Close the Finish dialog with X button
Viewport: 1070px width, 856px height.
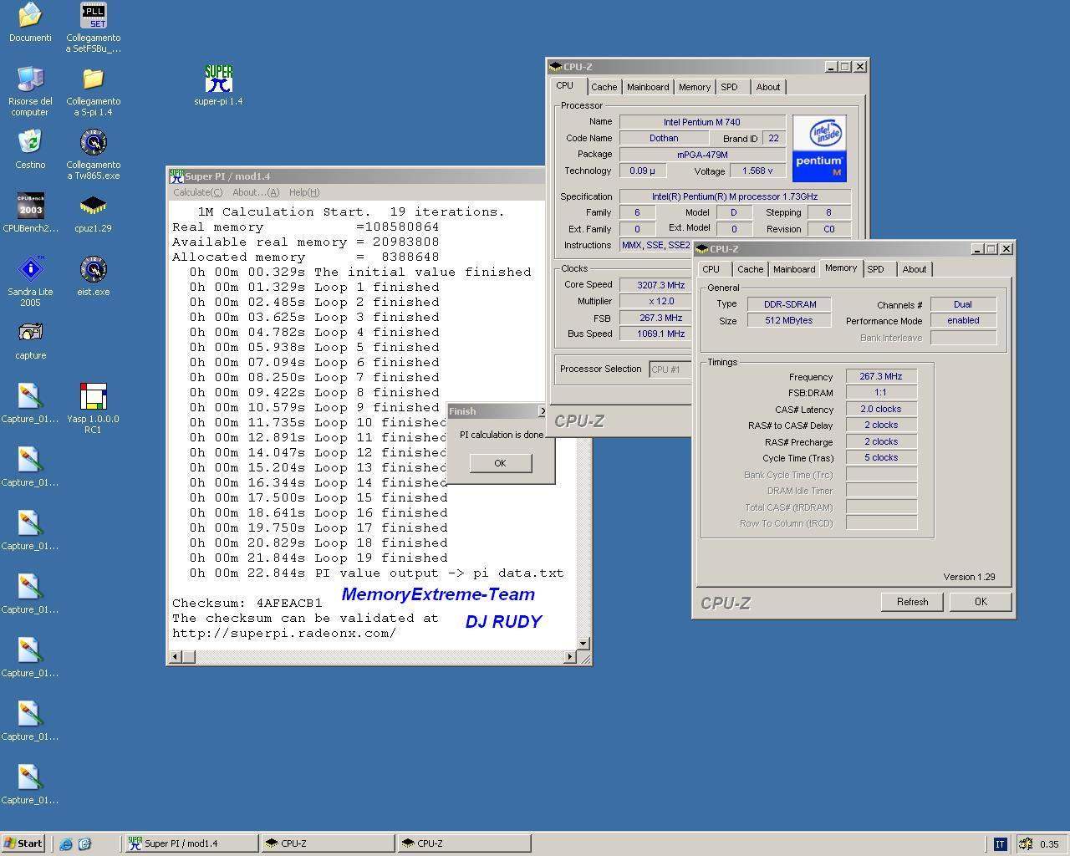point(543,411)
